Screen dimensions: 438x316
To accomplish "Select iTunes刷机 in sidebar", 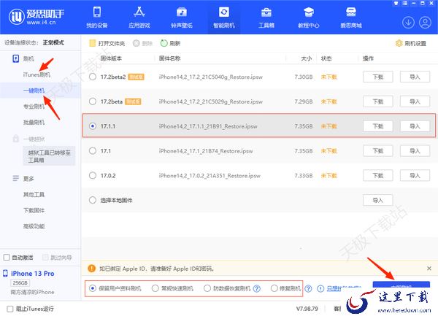I will click(36, 75).
